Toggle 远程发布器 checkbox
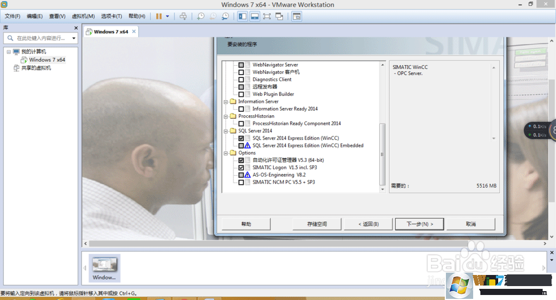Viewport: 556px width, 300px height. tap(241, 87)
